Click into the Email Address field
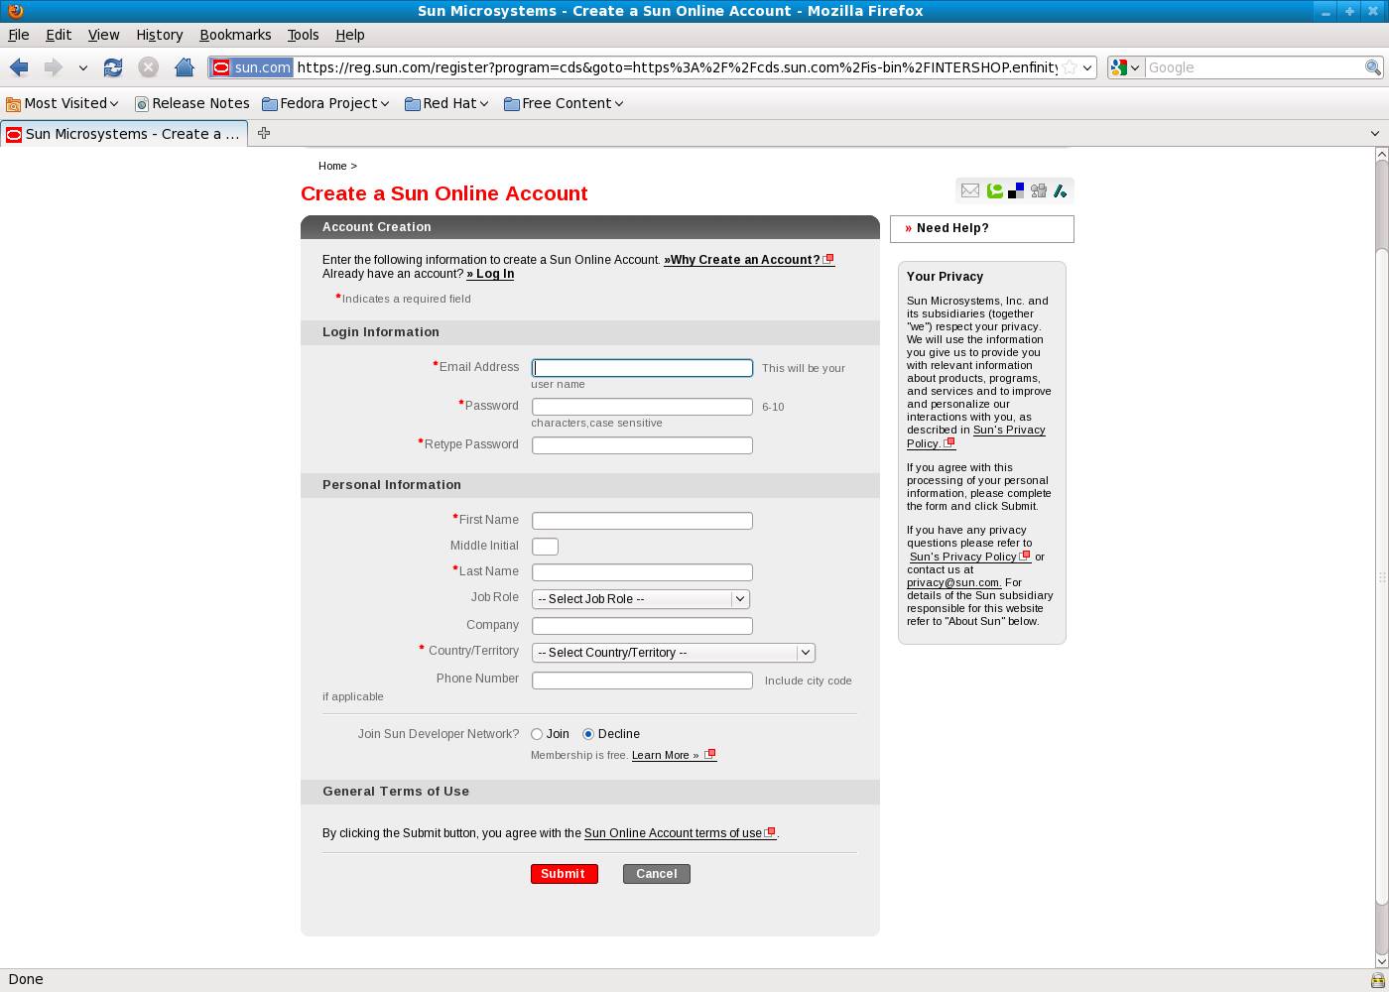The width and height of the screenshot is (1389, 992). (x=642, y=368)
